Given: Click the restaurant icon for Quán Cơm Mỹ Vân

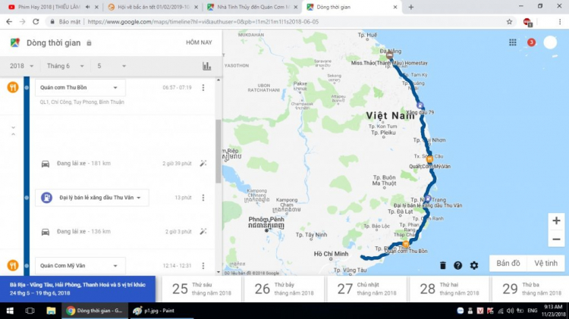Looking at the screenshot, I should pyautogui.click(x=13, y=265).
